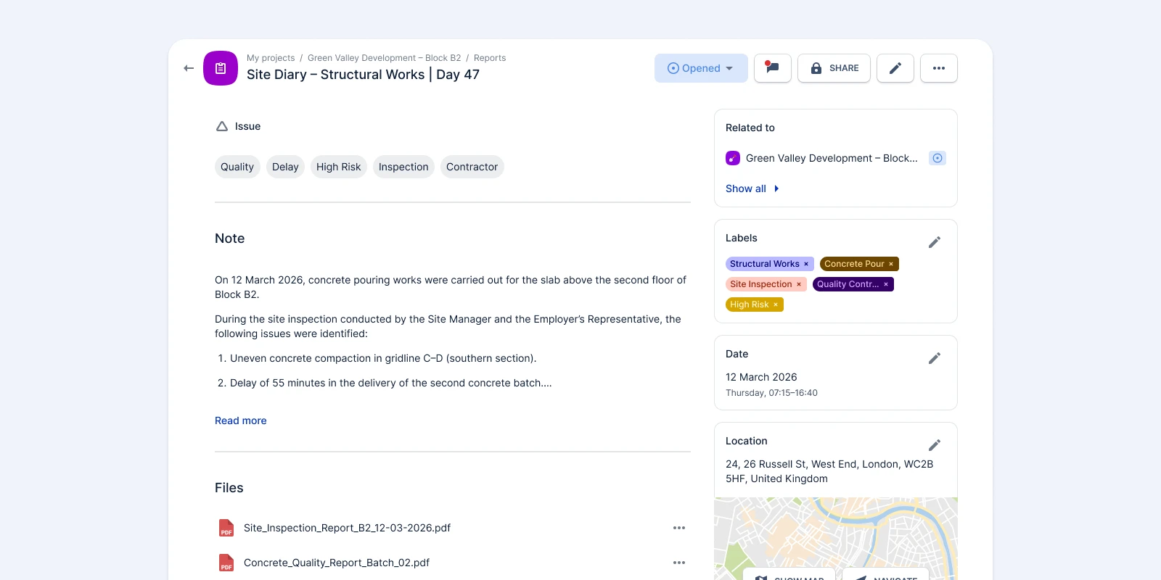Open the three-dot more options menu in header
The width and height of the screenshot is (1161, 580).
point(939,68)
